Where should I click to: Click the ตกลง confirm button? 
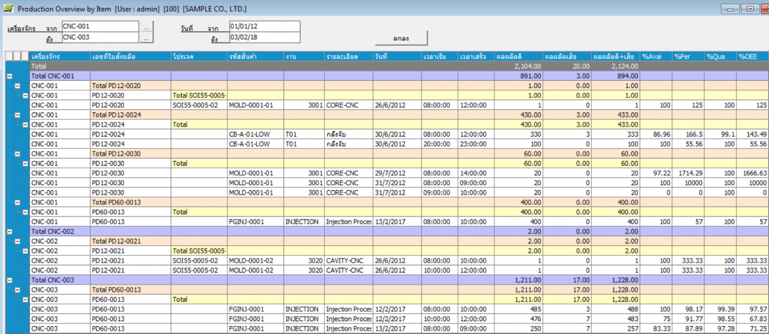[x=401, y=38]
